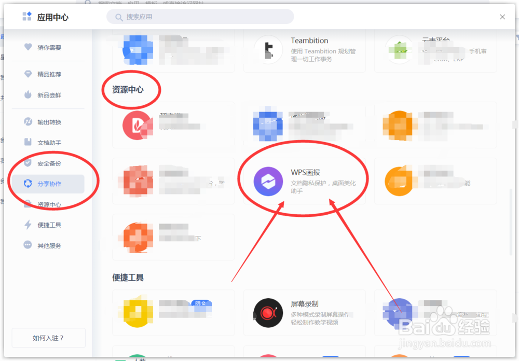Screen dimensions: 519x361
Task: Open the Teambition app icon
Action: coord(268,50)
